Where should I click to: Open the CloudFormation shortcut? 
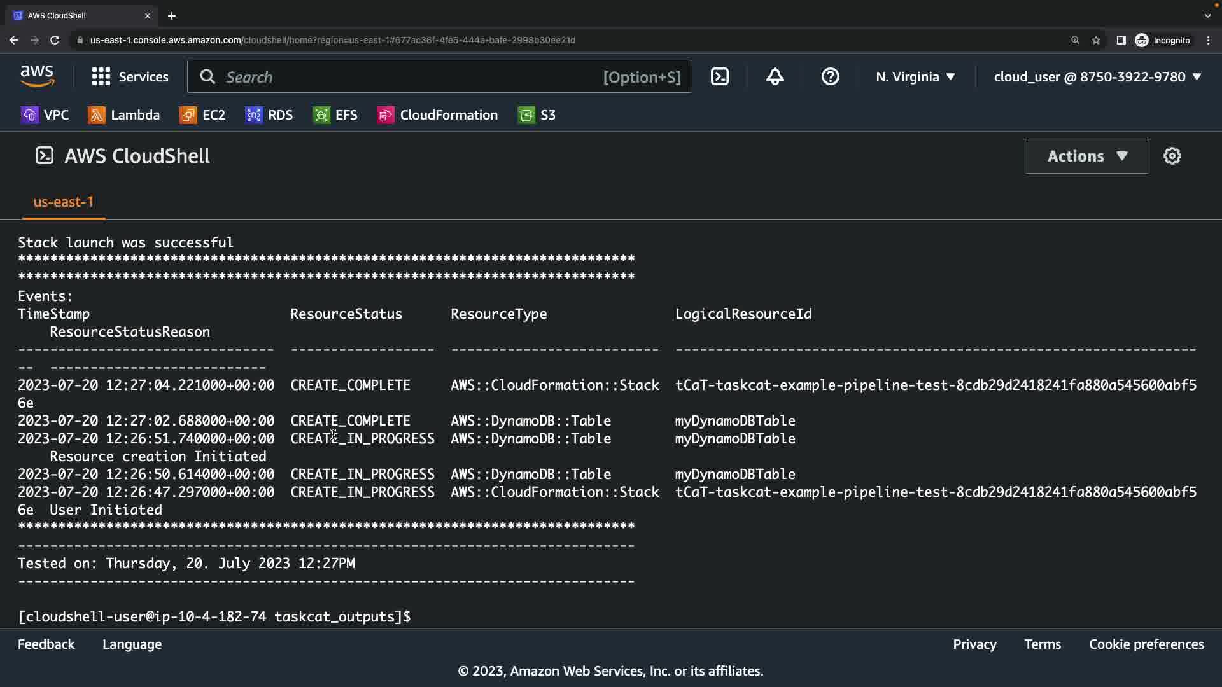(x=438, y=115)
